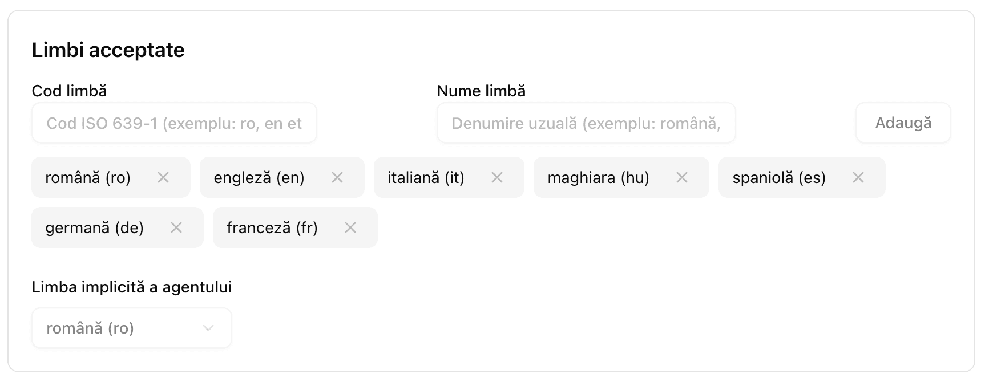Remove the franceză (fr) language chip

coord(350,227)
